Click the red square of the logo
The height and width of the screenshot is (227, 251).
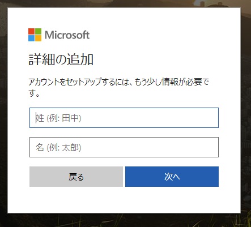31,31
